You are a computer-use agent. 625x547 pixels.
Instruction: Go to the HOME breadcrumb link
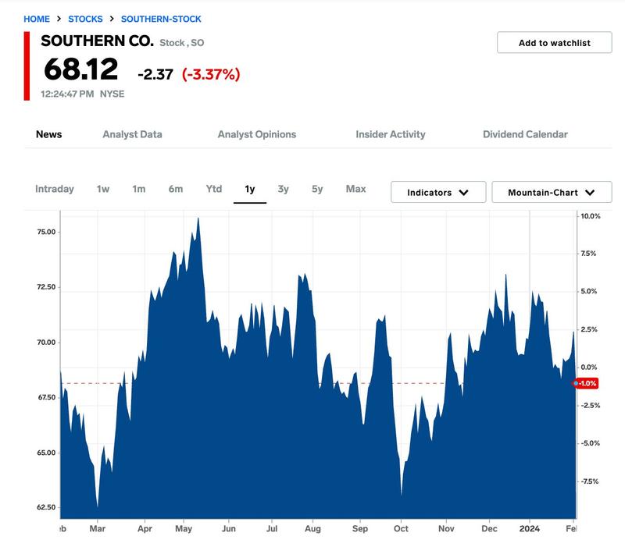37,19
